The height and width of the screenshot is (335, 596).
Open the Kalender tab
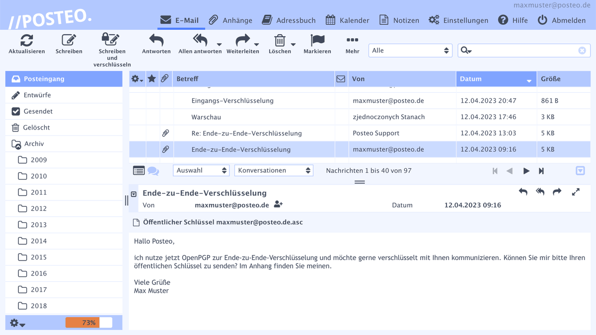tap(347, 20)
